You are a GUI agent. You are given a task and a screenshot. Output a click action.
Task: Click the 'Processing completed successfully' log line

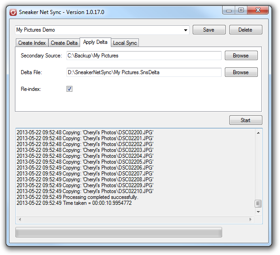tap(77, 198)
